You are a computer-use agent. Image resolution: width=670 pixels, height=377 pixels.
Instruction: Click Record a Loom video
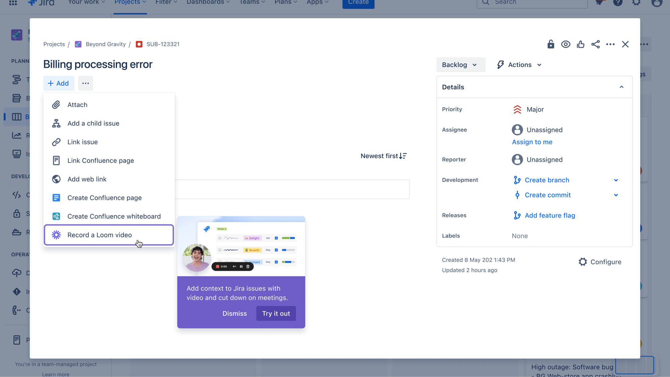[99, 235]
